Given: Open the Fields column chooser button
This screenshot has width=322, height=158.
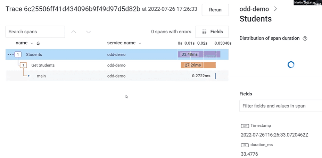Looking at the screenshot, I should point(212,32).
